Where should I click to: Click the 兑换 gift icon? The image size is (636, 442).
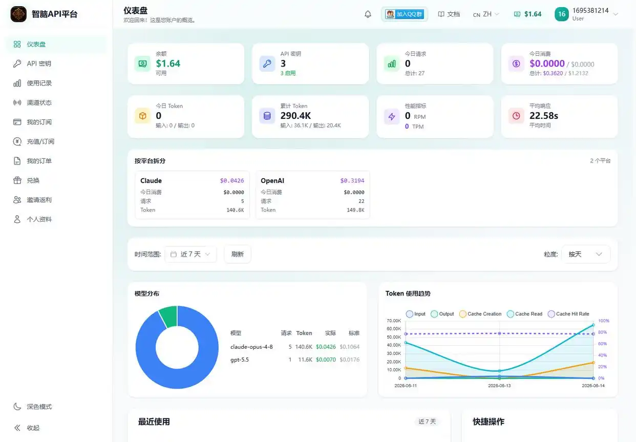pyautogui.click(x=17, y=180)
